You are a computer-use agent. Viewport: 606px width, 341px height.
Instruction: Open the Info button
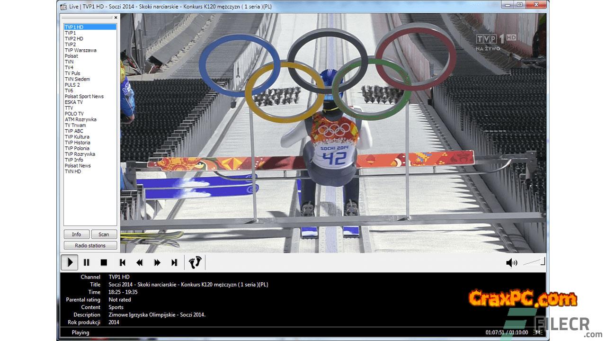point(76,234)
